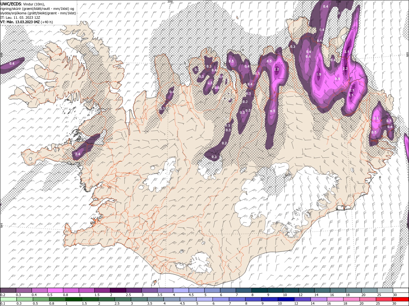Click the pale lavender 4 swatch, upper legend row
Screen dimensions: 409x306
[x=181, y=290]
